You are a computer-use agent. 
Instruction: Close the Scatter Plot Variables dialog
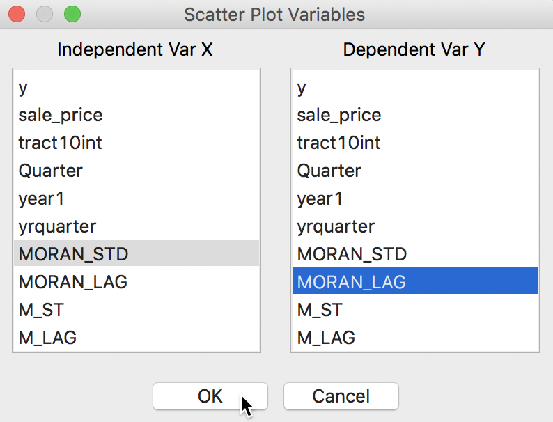point(17,15)
